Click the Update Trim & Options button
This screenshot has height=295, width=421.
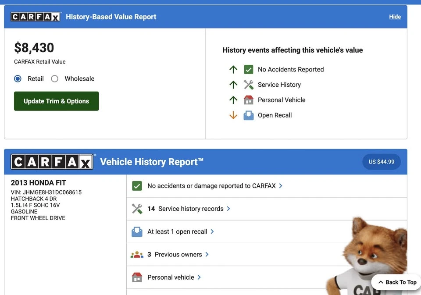tap(57, 101)
